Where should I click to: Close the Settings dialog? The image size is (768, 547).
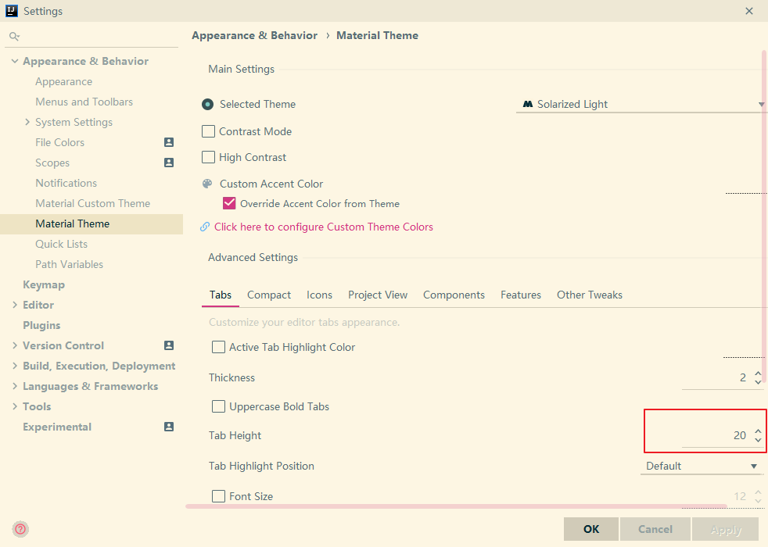749,11
